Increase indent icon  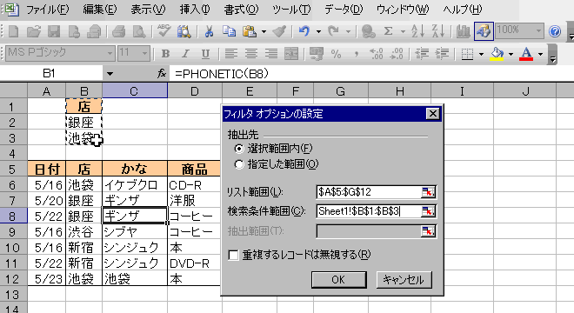[442, 54]
